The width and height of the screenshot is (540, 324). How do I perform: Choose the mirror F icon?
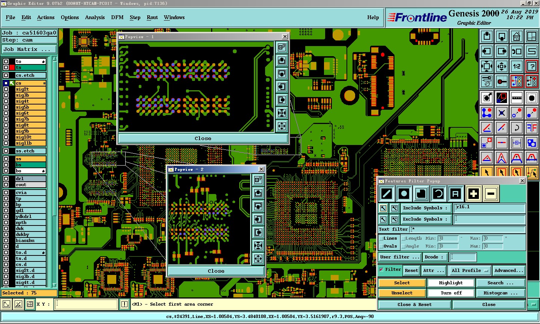coord(532,128)
